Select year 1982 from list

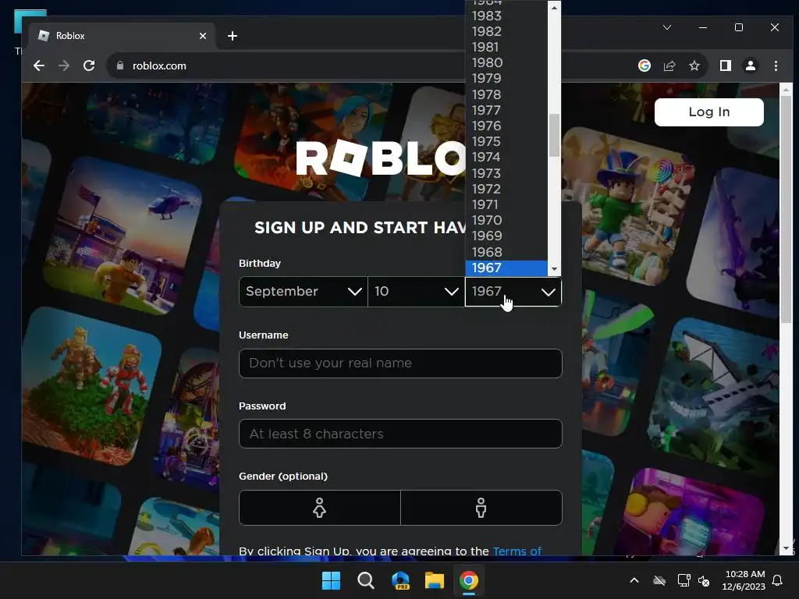[506, 31]
